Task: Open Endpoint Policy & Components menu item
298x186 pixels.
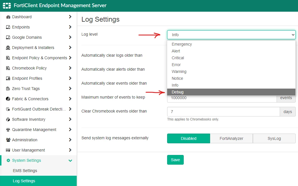Action: click(x=38, y=58)
